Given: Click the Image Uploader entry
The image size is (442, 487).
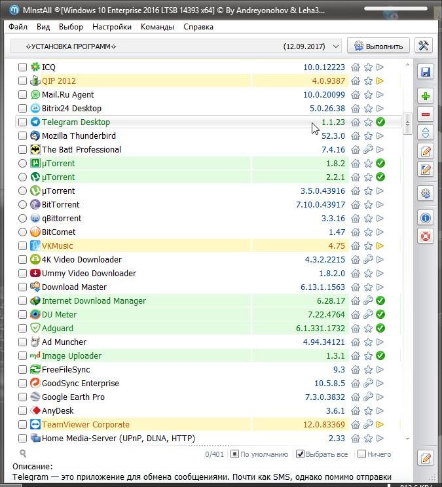Looking at the screenshot, I should coord(72,355).
